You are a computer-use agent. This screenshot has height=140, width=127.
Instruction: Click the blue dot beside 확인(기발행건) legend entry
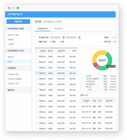87,79
